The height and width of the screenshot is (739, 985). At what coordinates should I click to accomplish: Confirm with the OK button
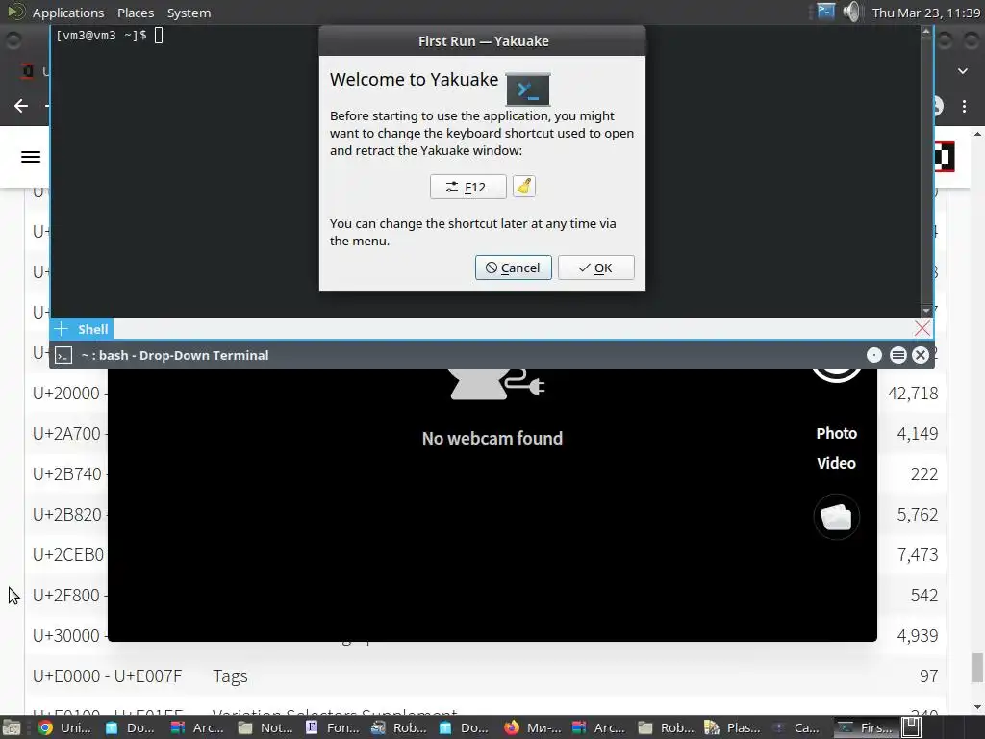(x=595, y=268)
